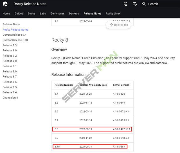This screenshot has width=180, height=153.
Task: Focus the Search input field
Action: click(160, 4)
